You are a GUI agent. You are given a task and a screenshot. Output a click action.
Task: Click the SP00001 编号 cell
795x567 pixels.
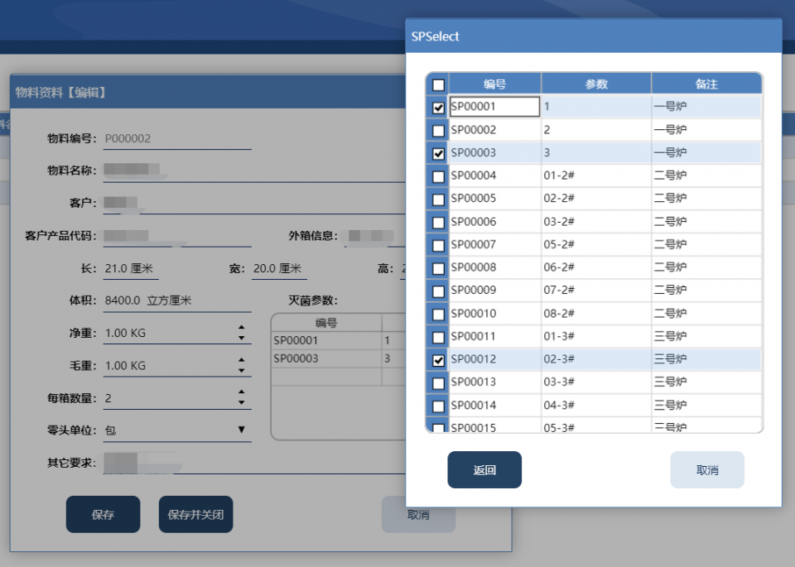coord(495,107)
